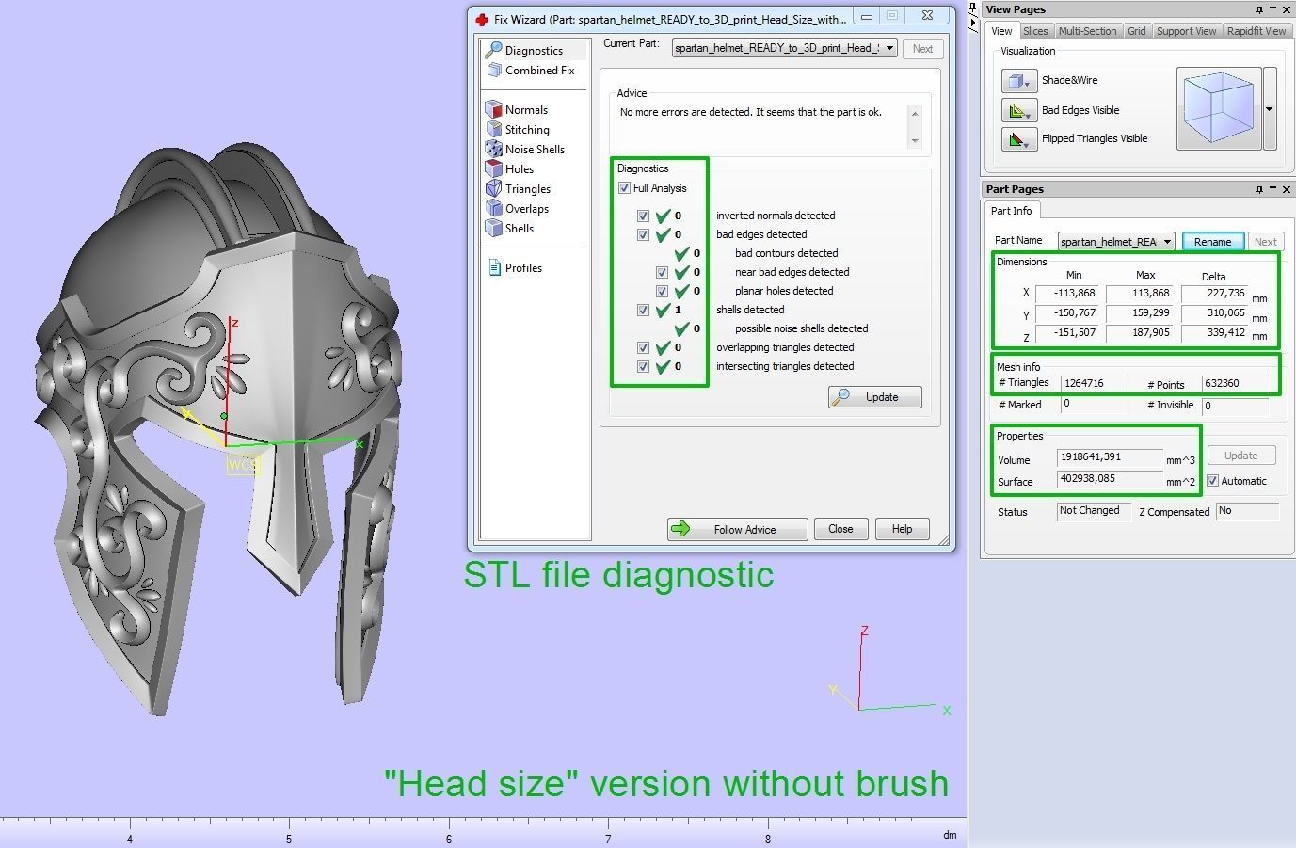Click the Shade&Wire visualization icon button
Viewport: 1296px width, 848px height.
click(x=1019, y=81)
